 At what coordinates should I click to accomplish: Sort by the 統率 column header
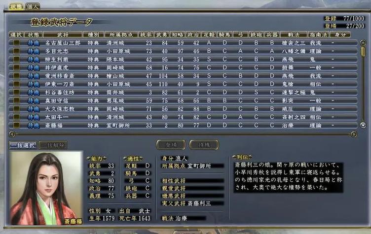point(146,34)
